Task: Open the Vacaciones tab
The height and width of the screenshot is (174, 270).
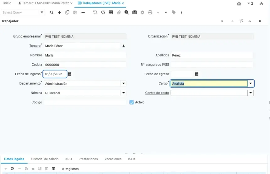Action: click(x=113, y=159)
